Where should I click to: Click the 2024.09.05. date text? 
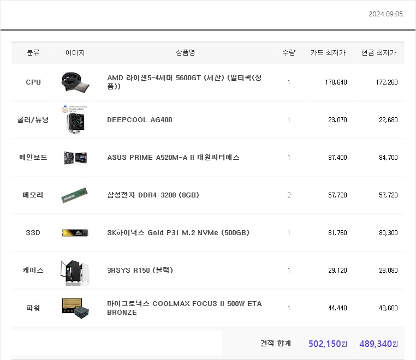(387, 14)
